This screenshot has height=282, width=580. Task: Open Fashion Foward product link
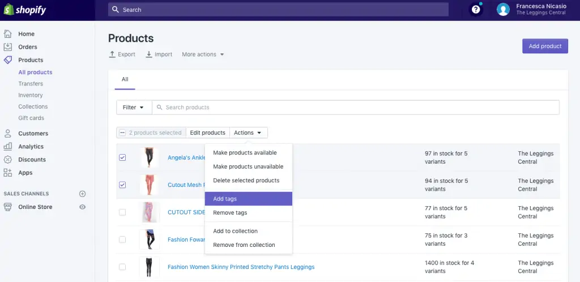coord(186,240)
